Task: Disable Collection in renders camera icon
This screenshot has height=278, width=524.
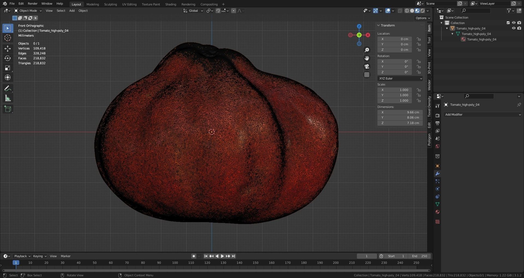Action: point(519,23)
